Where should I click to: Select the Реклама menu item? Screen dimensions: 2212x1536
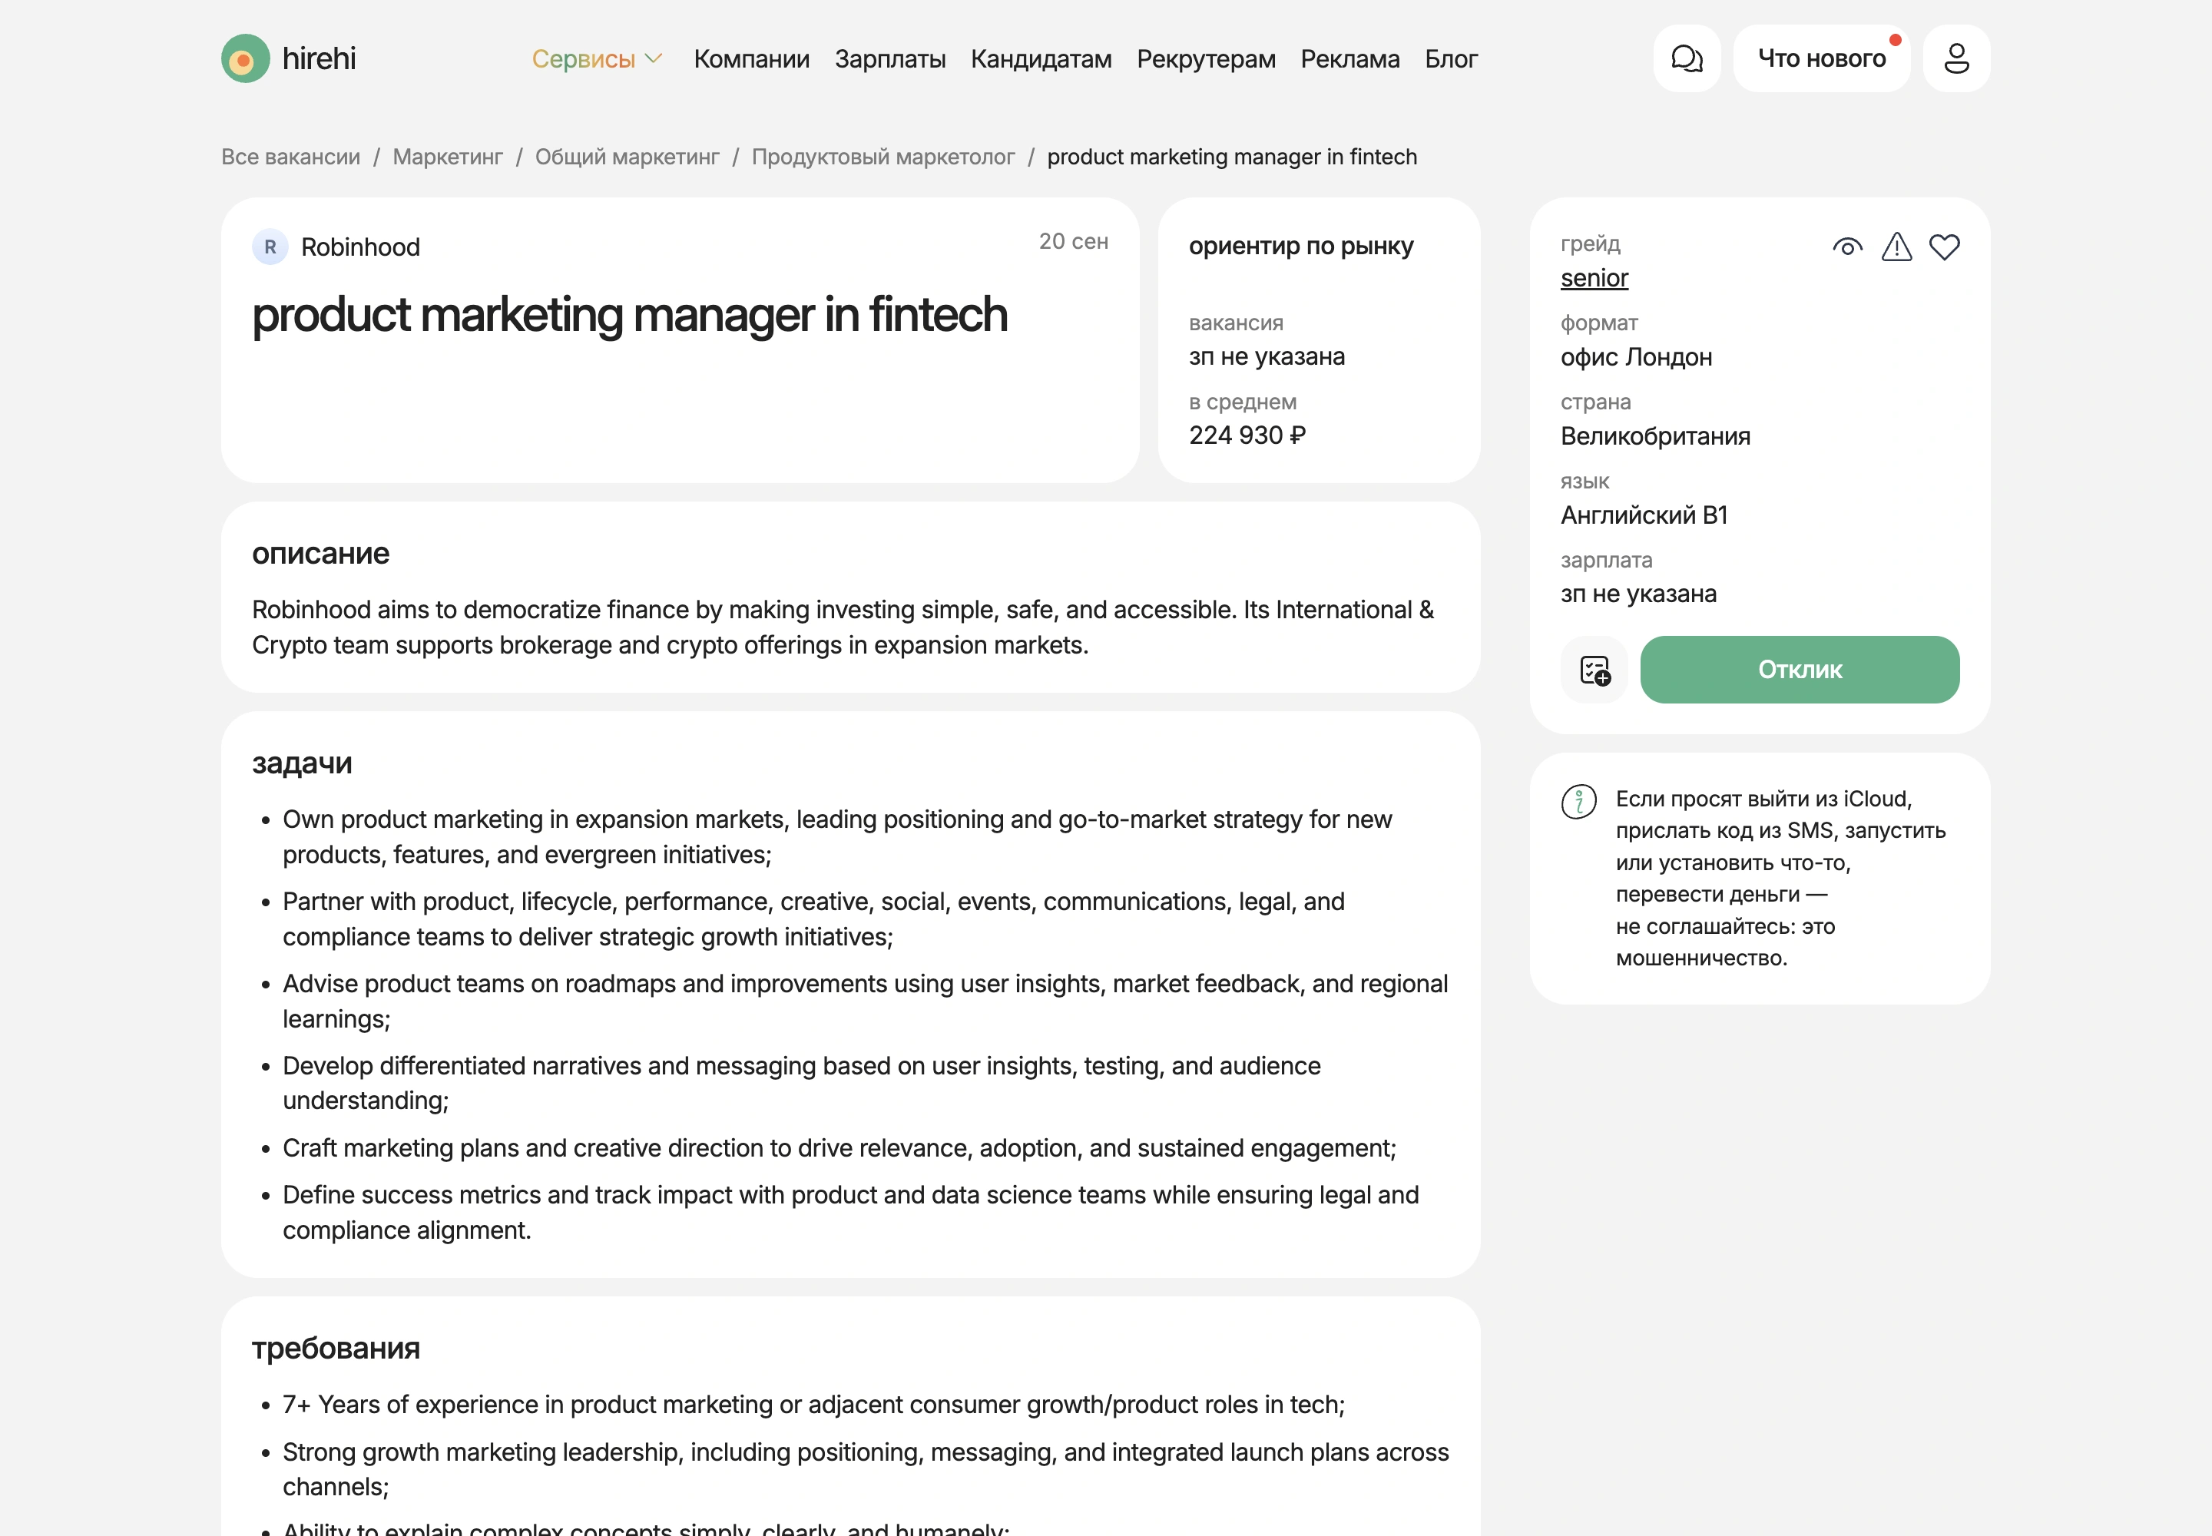tap(1350, 58)
